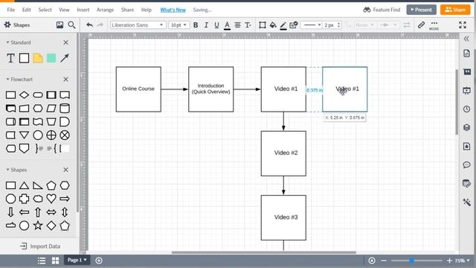Select the arrow line tool in Standard

point(65,58)
